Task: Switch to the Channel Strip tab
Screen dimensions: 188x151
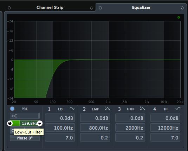Action: pos(50,7)
